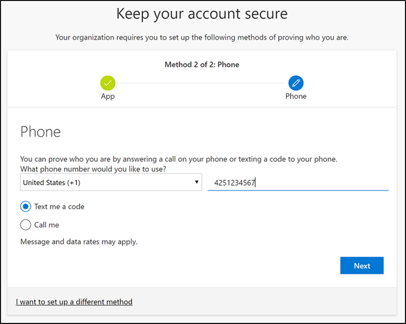Click the "Keep your account secure" title
Image resolution: width=406 pixels, height=324 pixels.
pos(202,14)
